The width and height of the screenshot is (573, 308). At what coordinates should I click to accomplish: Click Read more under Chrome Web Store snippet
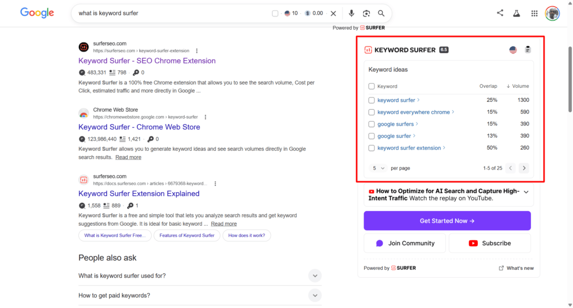pyautogui.click(x=128, y=157)
